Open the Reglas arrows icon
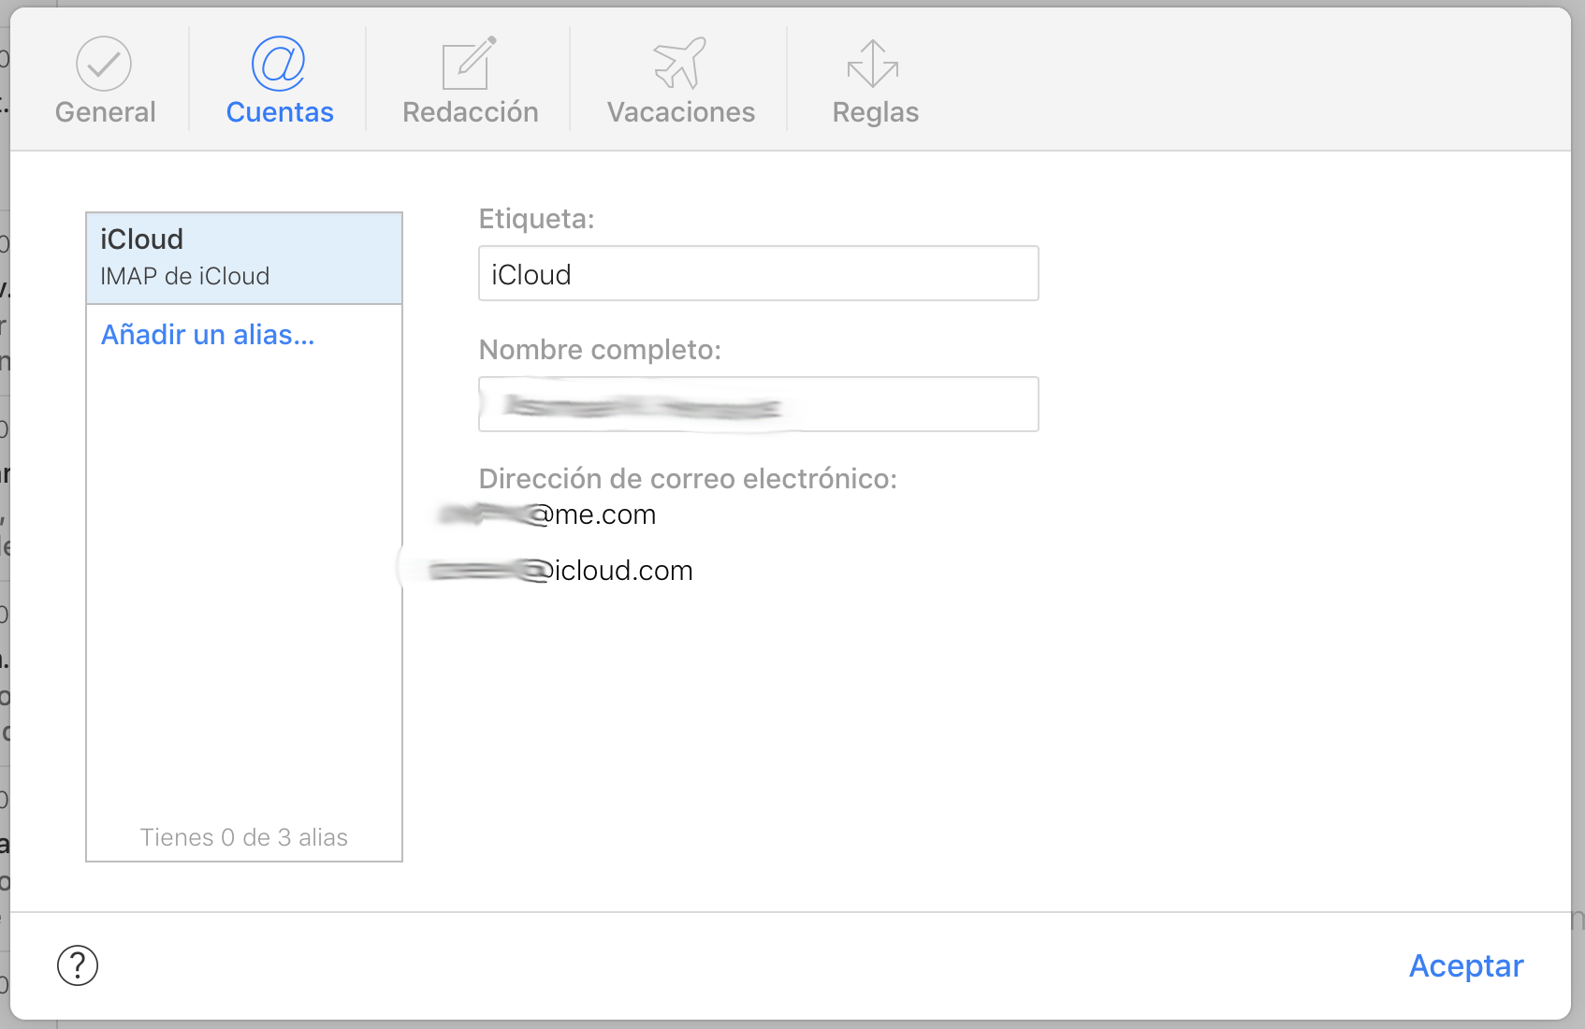This screenshot has height=1029, width=1585. 873,64
